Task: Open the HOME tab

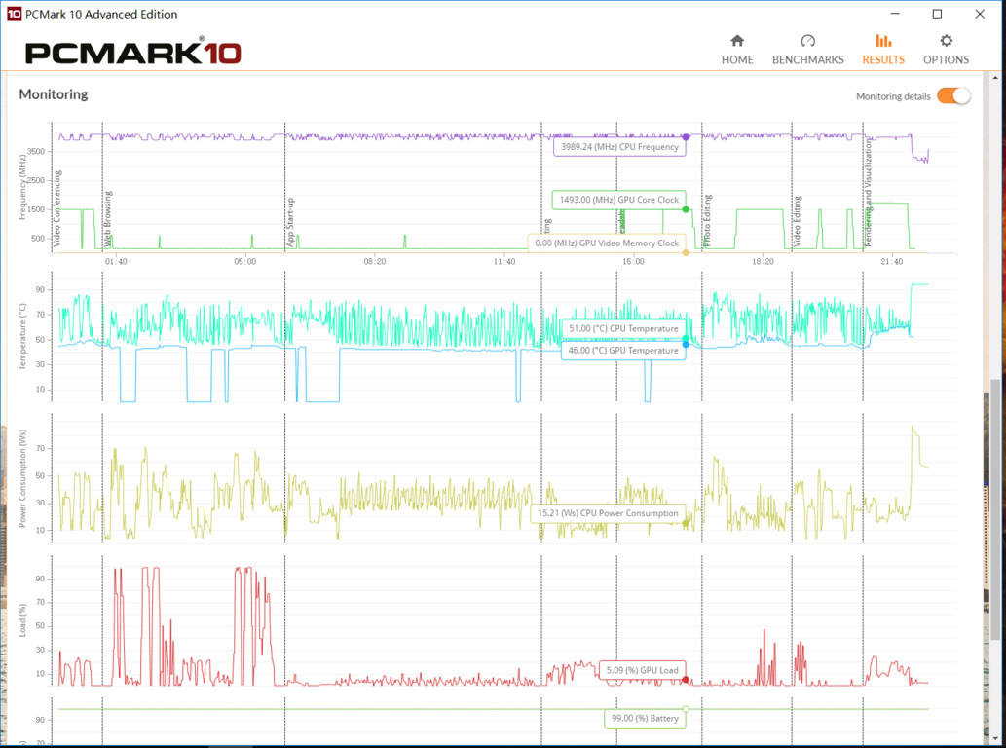Action: pos(737,50)
